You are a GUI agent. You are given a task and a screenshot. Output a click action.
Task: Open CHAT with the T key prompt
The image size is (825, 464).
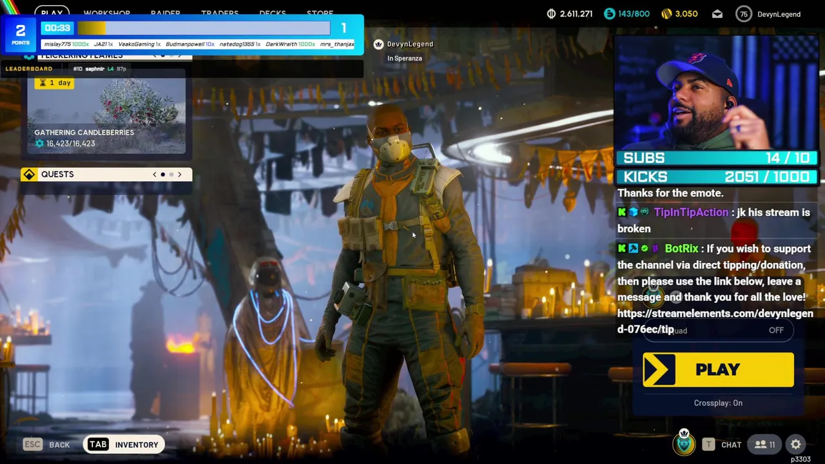[722, 444]
